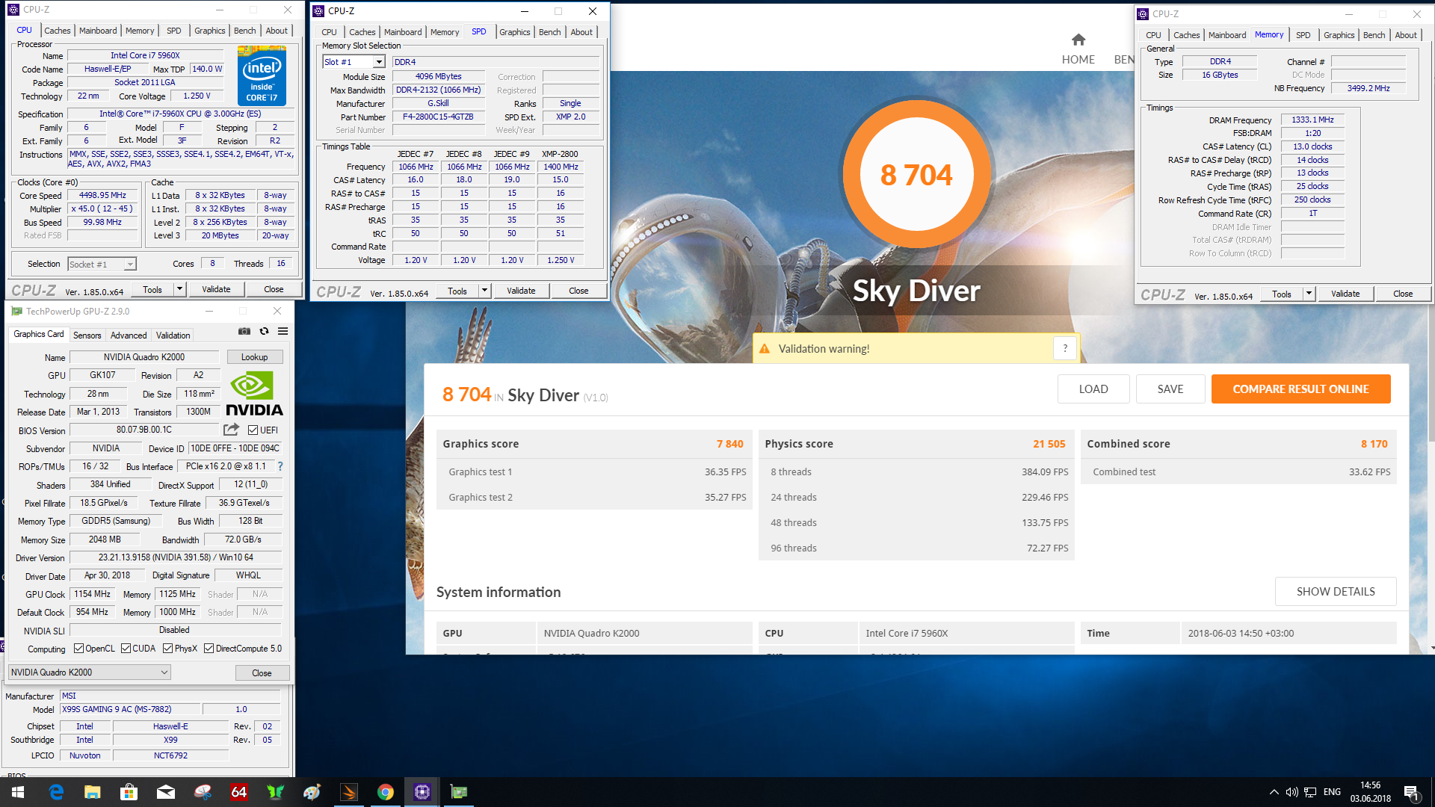1435x807 pixels.
Task: Click the Intel Core i7 logo in CPU-Z
Action: point(262,75)
